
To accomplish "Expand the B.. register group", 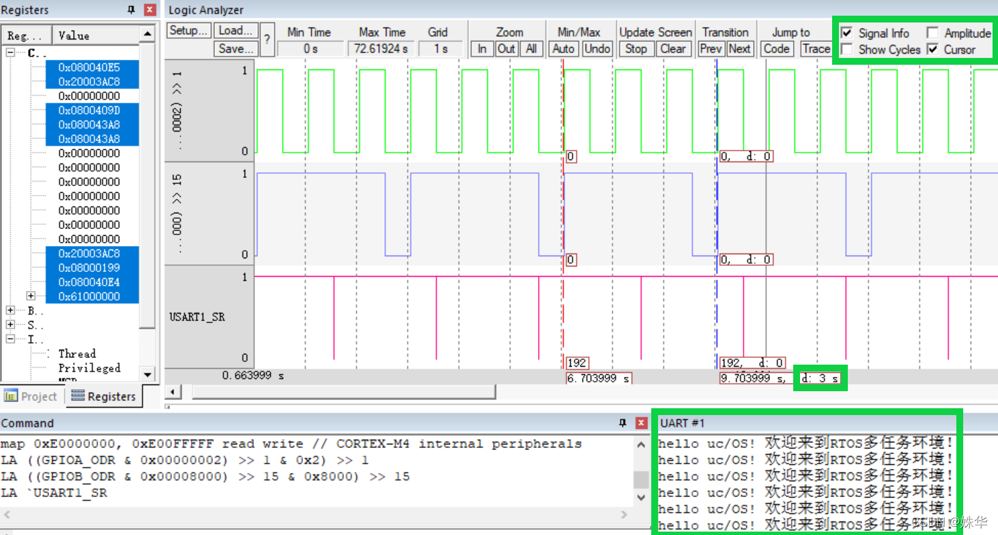I will [x=11, y=310].
